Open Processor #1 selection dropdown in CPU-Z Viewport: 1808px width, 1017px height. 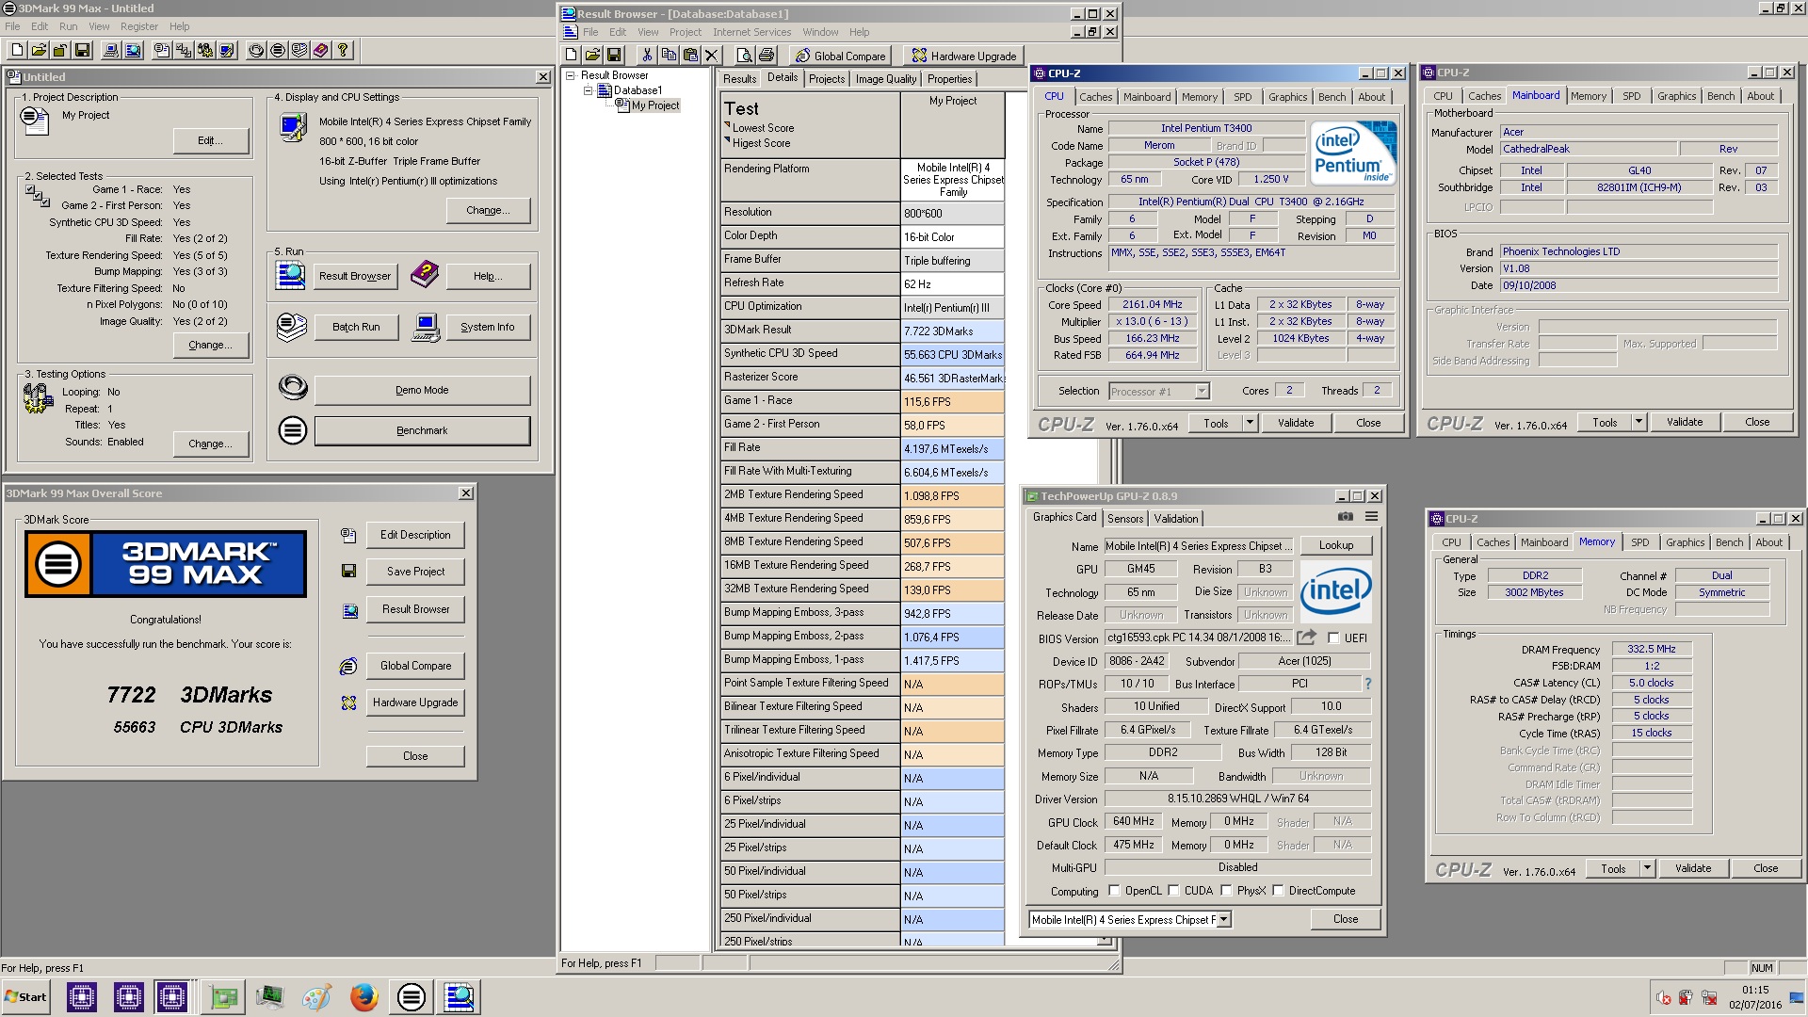coord(1202,391)
